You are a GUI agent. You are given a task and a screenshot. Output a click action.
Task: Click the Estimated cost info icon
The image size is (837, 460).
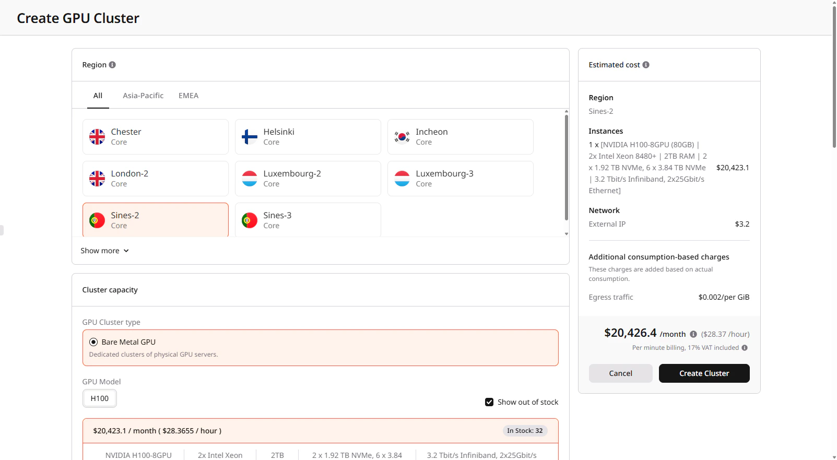point(646,65)
